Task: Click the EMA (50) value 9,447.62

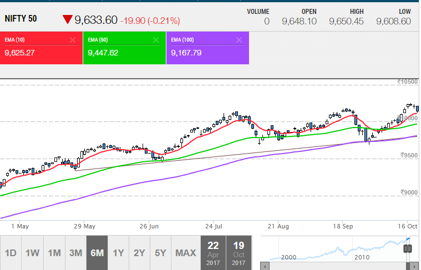Action: click(x=103, y=53)
